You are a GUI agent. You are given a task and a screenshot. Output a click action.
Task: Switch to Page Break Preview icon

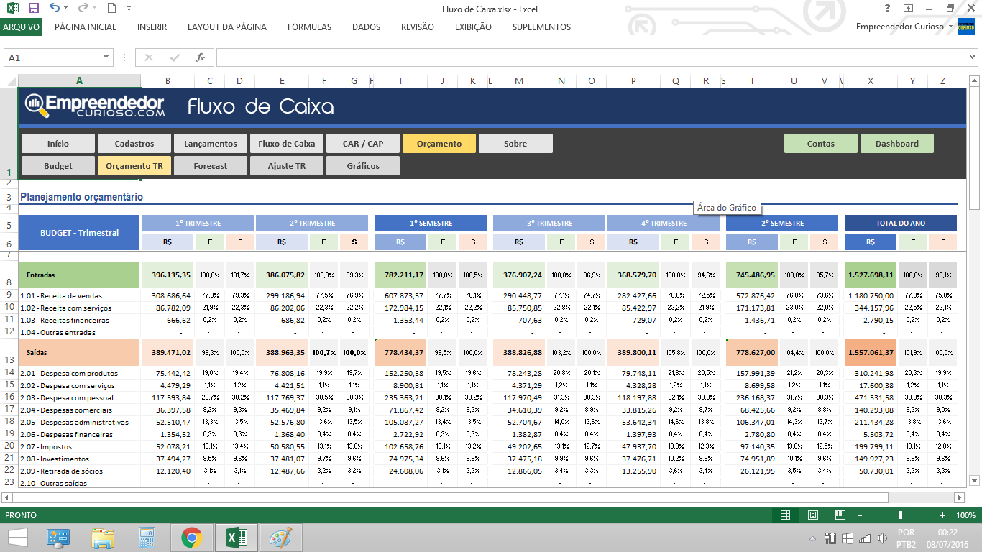[x=839, y=515]
